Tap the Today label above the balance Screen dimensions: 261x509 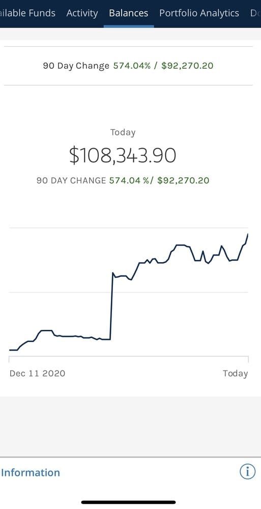pyautogui.click(x=123, y=132)
